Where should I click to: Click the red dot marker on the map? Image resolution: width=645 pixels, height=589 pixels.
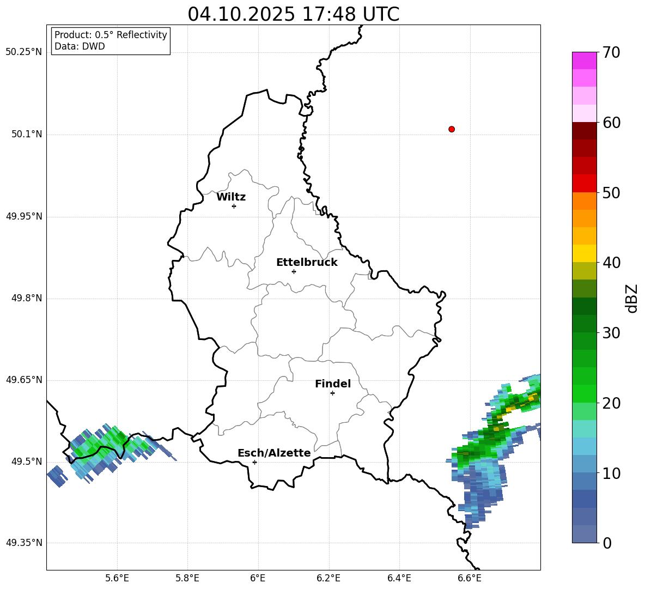[x=451, y=129]
